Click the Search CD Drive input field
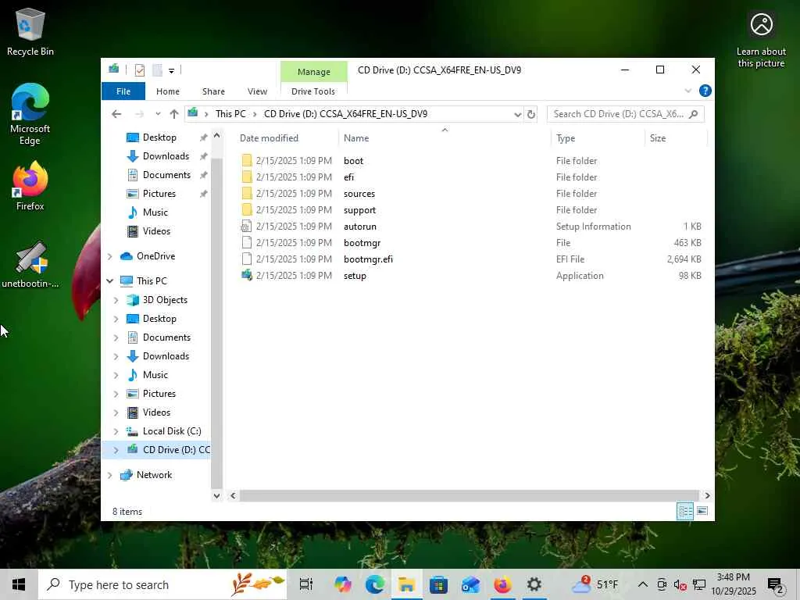This screenshot has height=600, width=800. [619, 114]
